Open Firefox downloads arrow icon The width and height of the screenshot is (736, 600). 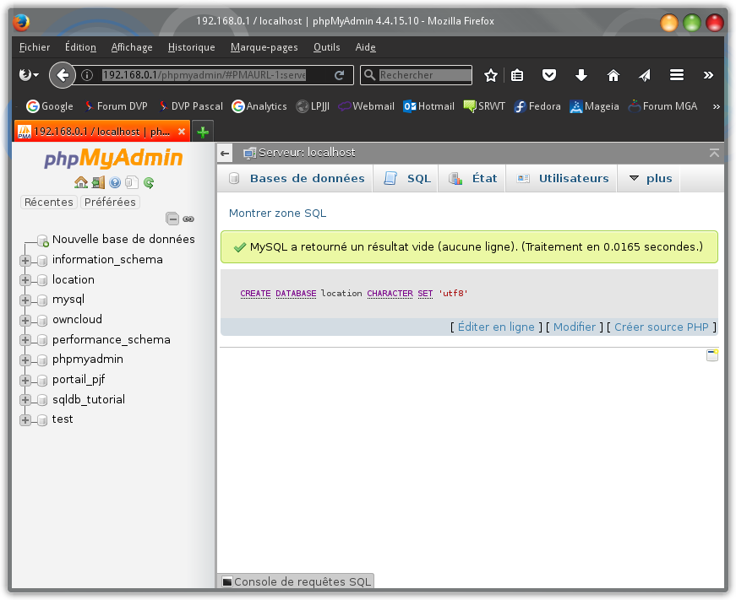click(x=581, y=75)
